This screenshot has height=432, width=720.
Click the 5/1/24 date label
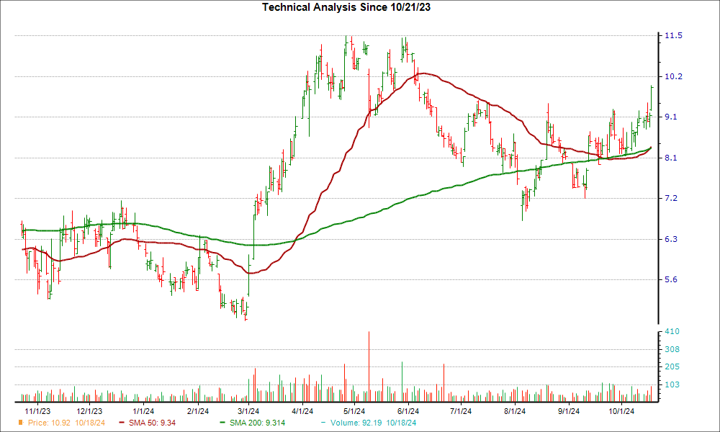coord(354,411)
